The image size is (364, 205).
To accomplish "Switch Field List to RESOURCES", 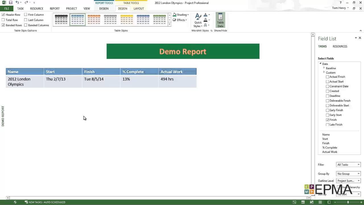I will pyautogui.click(x=340, y=46).
